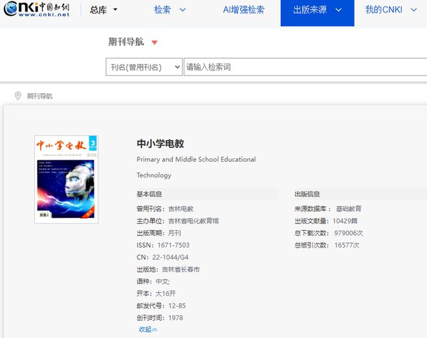Click the 出版信息 section header
The image size is (427, 338).
coord(307,194)
